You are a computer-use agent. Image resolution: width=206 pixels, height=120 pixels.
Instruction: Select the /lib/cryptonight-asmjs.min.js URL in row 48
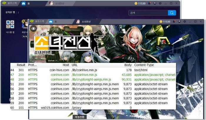91,80
